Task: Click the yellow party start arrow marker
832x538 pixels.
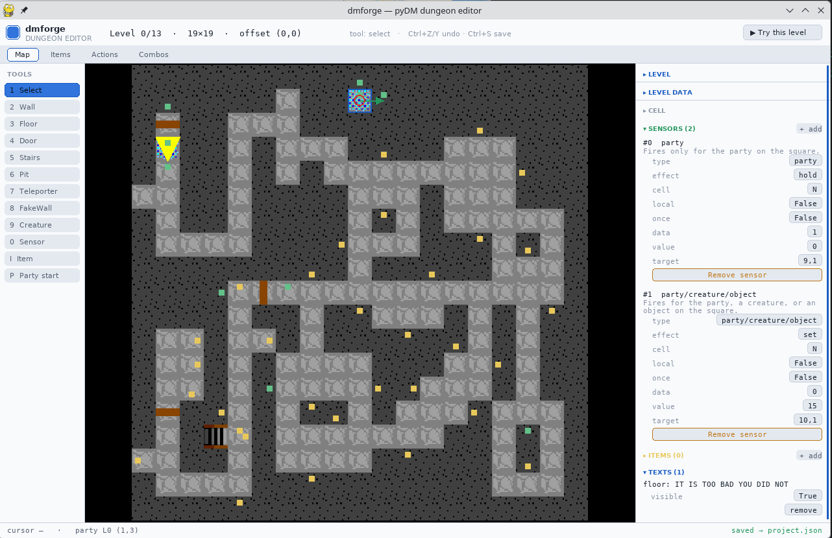Action: coord(167,148)
